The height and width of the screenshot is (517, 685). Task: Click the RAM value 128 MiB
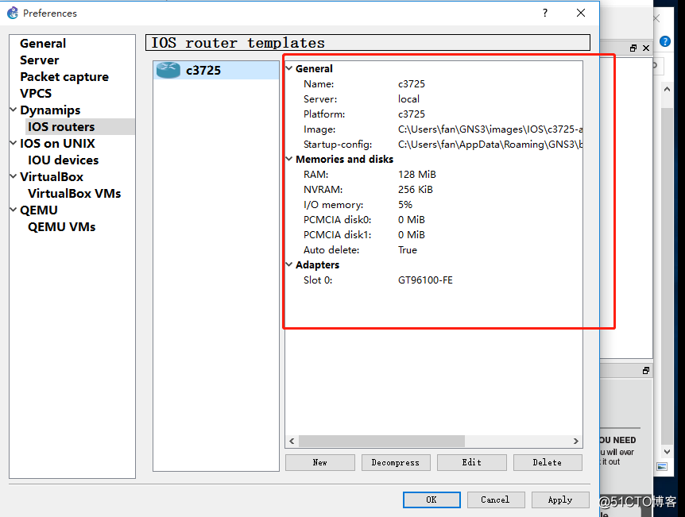click(416, 175)
